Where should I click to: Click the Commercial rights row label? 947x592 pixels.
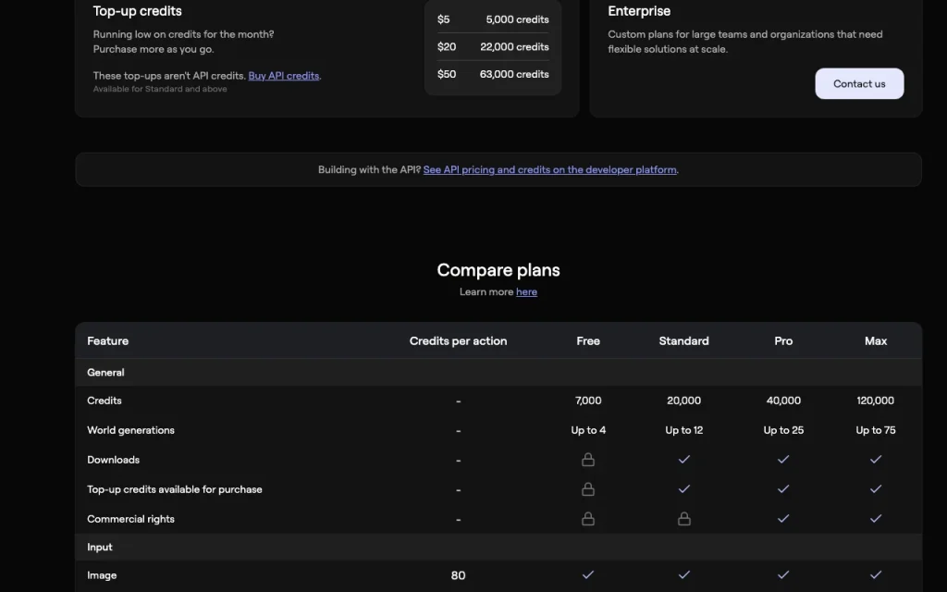[x=130, y=519]
